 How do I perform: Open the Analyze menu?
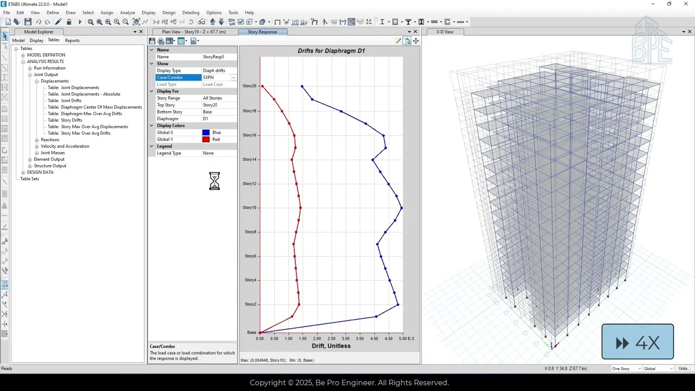click(x=128, y=12)
